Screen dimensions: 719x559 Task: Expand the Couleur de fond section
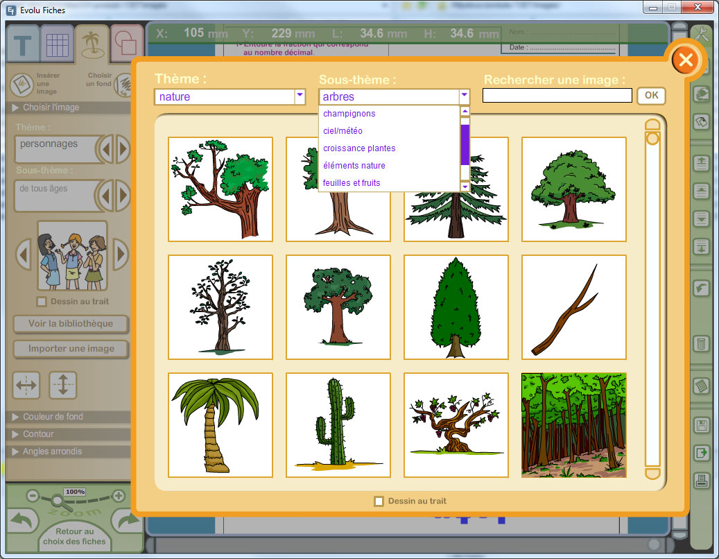[53, 417]
